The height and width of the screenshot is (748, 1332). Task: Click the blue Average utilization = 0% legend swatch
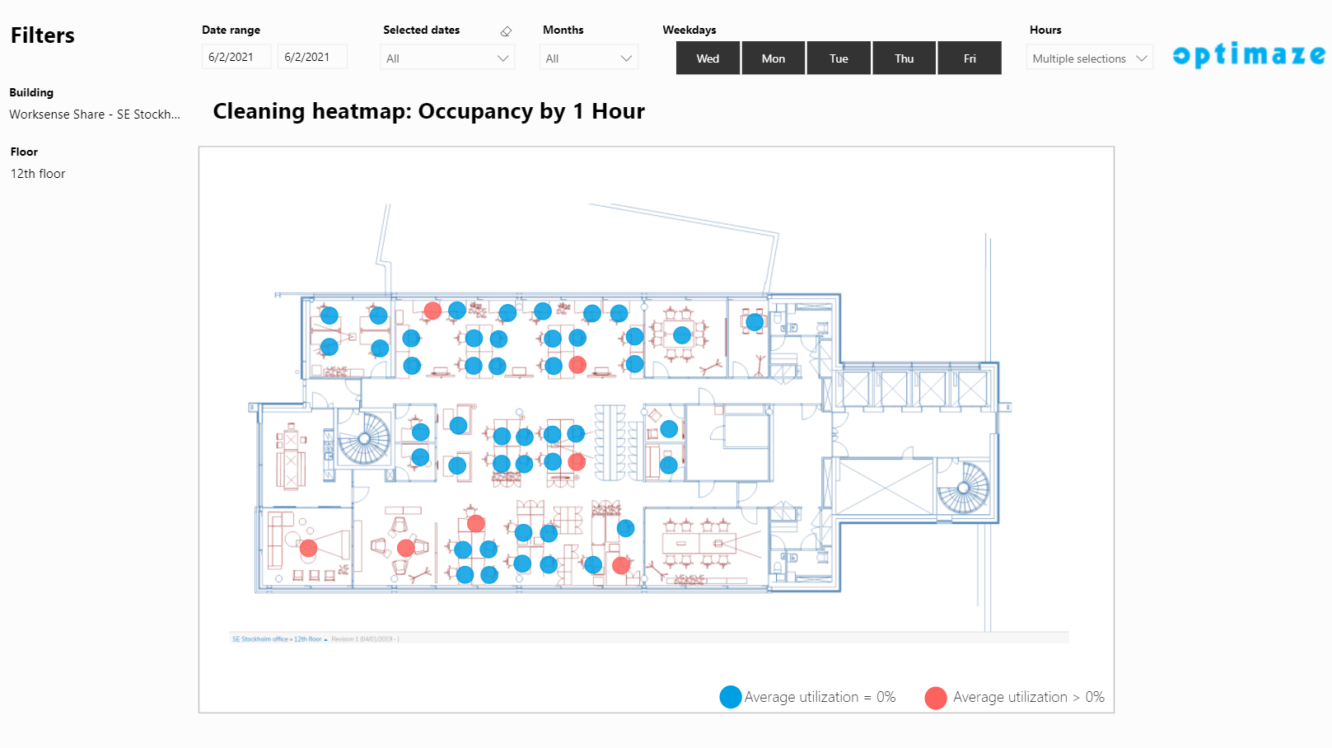731,697
